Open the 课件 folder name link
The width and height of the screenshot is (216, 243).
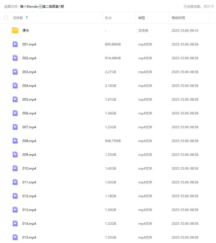coord(26,31)
